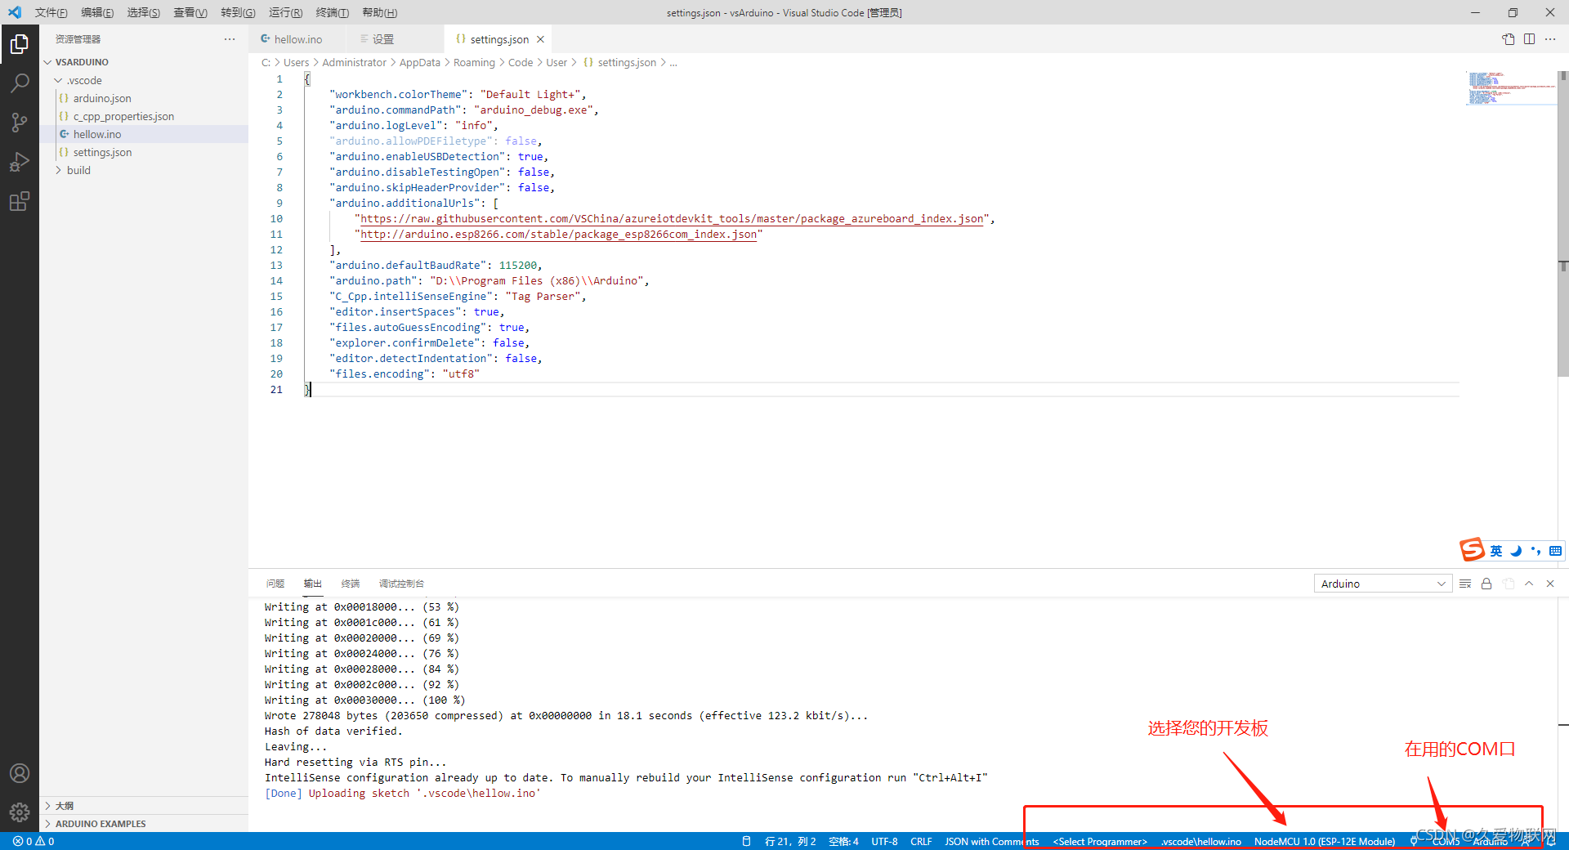Image resolution: width=1569 pixels, height=850 pixels.
Task: Switch to the 终端 panel tab
Action: click(351, 584)
